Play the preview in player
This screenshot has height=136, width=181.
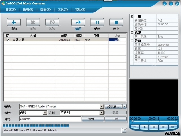(144, 127)
